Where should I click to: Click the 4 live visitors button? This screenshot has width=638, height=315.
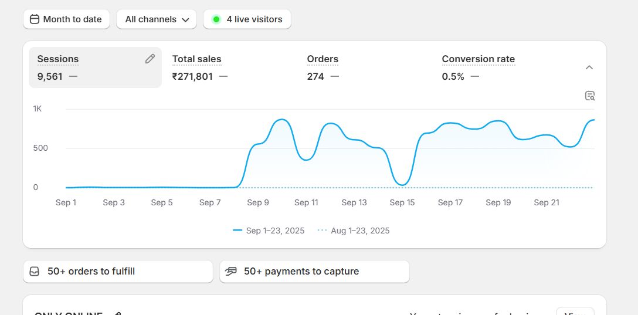pos(247,19)
